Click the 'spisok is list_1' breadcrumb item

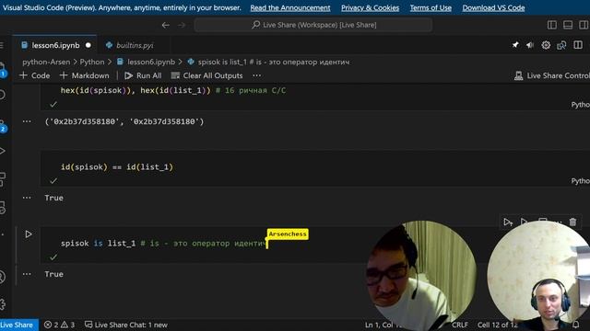[268, 62]
